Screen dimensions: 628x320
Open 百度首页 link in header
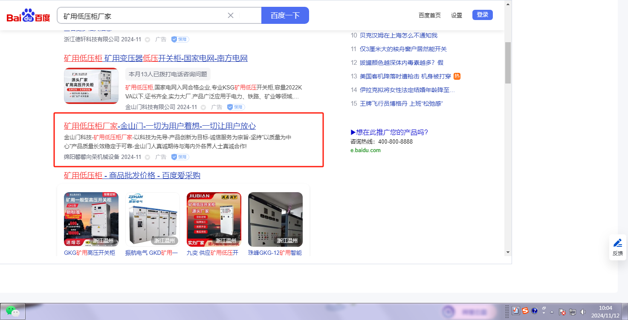coord(430,15)
